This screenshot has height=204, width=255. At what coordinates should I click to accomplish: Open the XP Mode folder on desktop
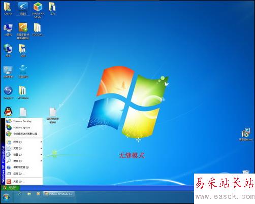(23, 92)
